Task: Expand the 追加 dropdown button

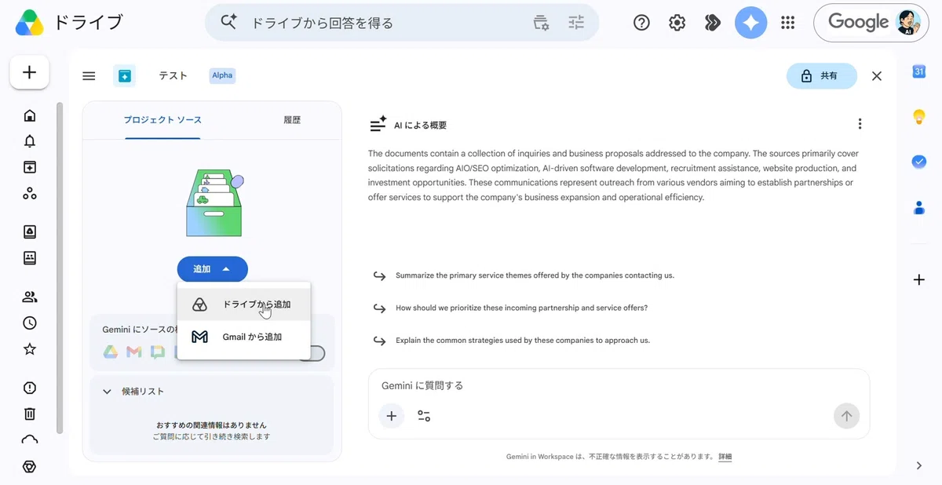Action: [212, 269]
